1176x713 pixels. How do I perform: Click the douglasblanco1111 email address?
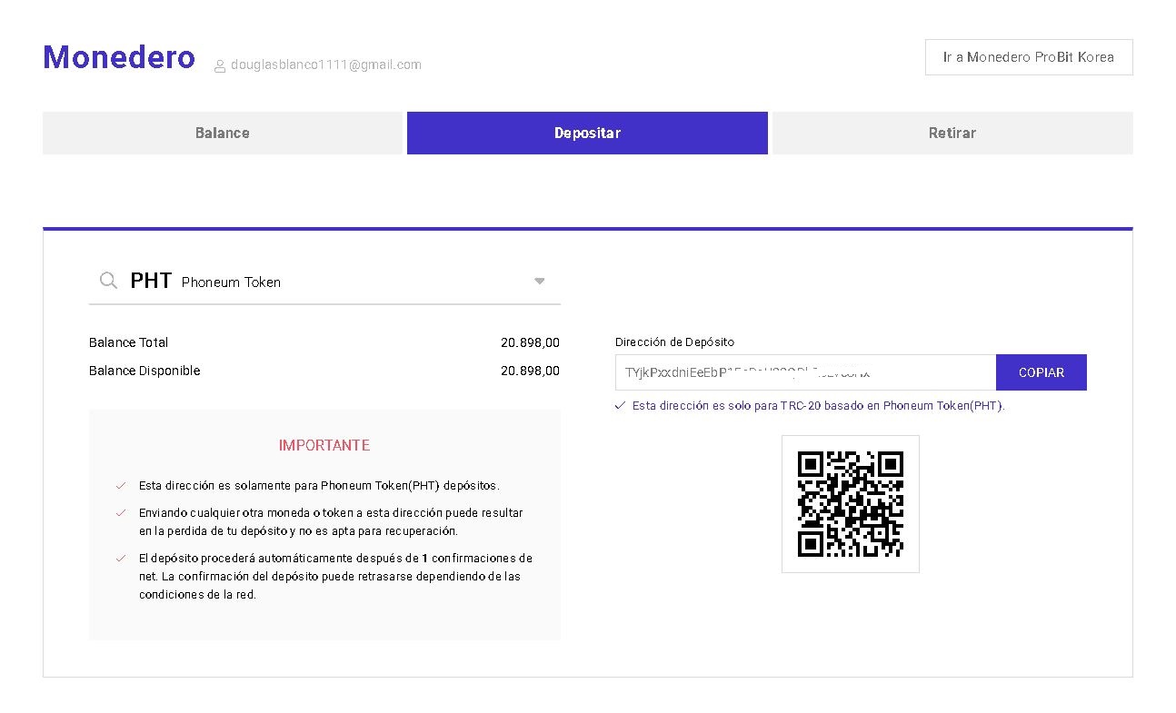325,64
